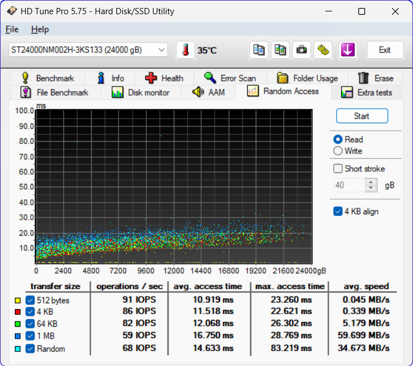The image size is (413, 366).
Task: Click the Error Scan magnifier icon
Action: click(210, 78)
